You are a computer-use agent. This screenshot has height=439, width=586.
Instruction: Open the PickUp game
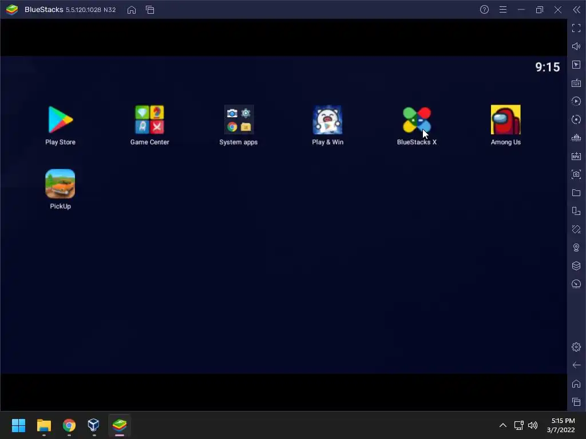[x=60, y=183]
